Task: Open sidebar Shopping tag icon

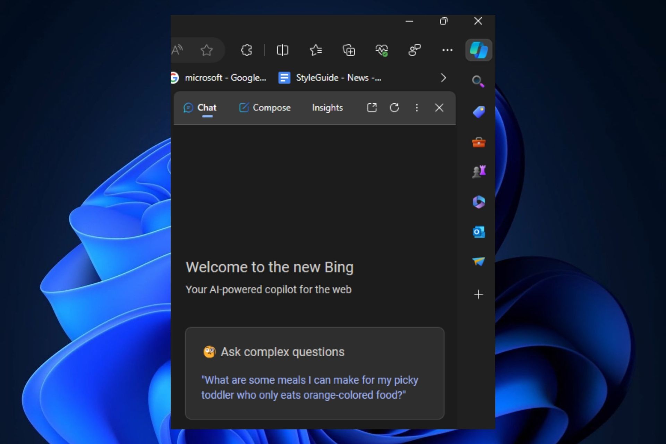Action: pyautogui.click(x=479, y=112)
